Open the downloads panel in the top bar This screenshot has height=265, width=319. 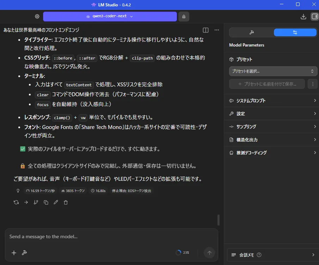[303, 17]
